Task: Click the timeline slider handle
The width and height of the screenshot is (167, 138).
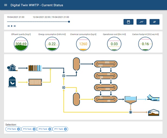Action: [x=69, y=22]
